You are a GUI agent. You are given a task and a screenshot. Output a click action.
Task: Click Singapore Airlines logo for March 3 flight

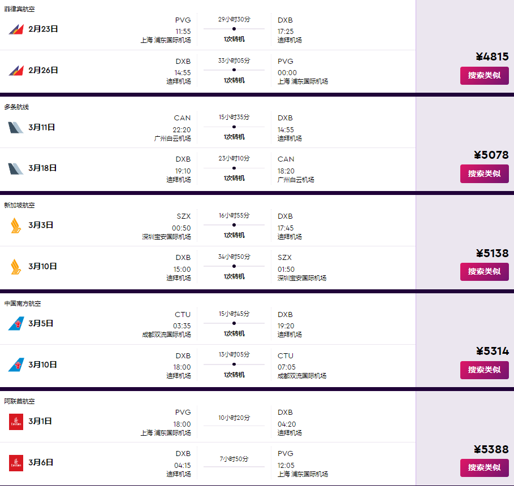click(x=15, y=225)
